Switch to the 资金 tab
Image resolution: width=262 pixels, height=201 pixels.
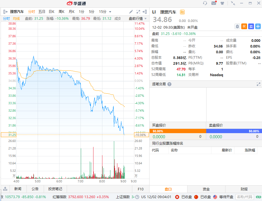206,189
